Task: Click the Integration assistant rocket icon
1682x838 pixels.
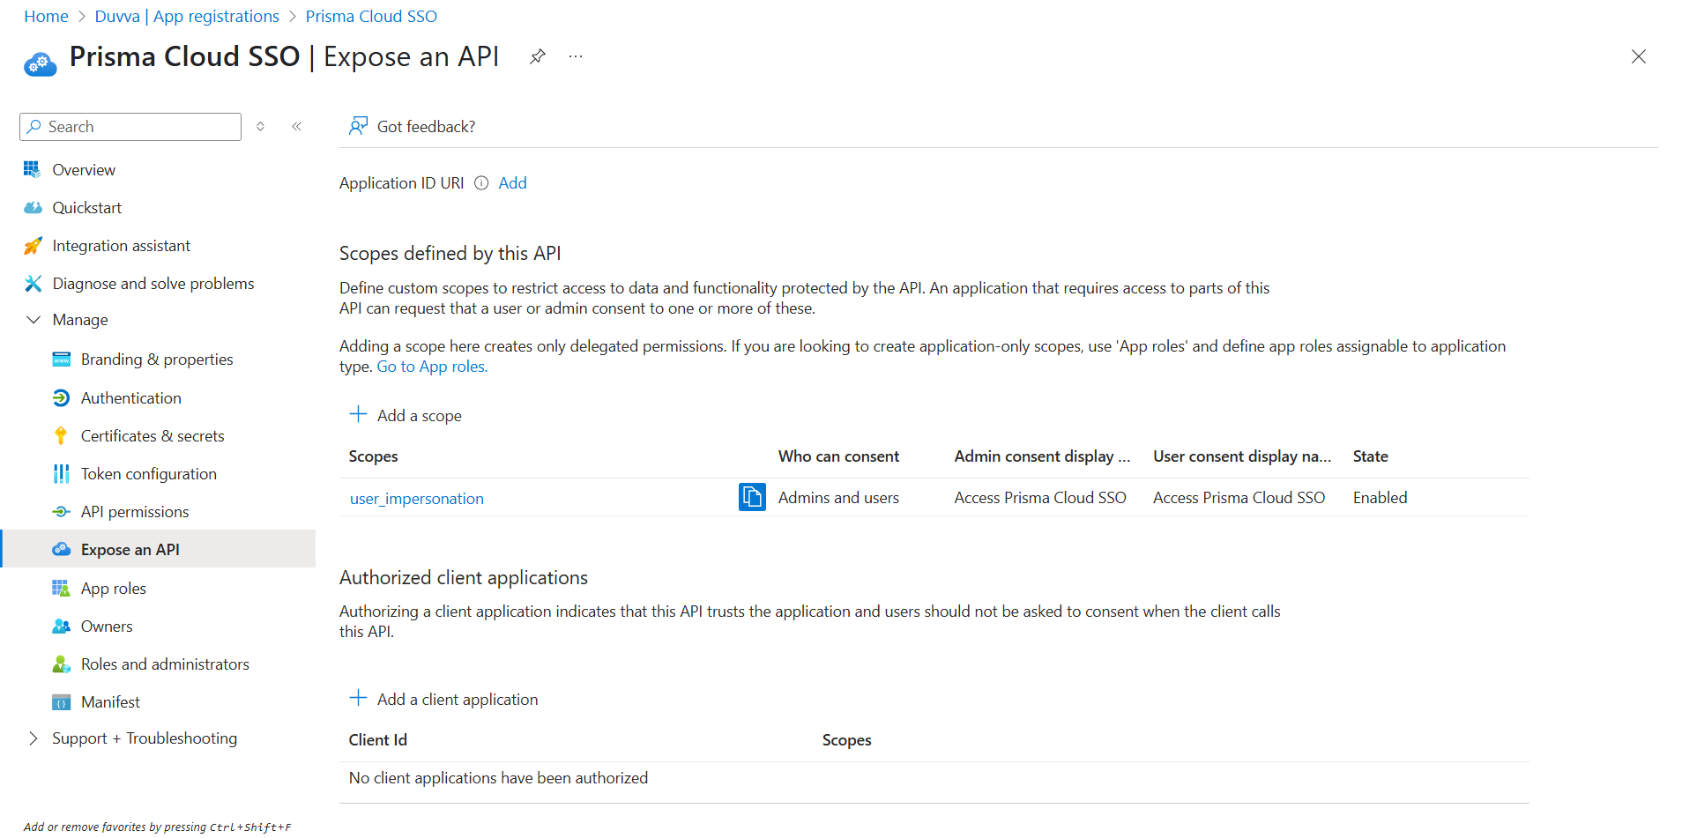Action: tap(33, 246)
